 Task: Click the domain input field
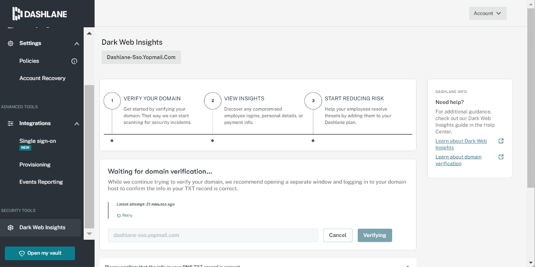pos(213,236)
